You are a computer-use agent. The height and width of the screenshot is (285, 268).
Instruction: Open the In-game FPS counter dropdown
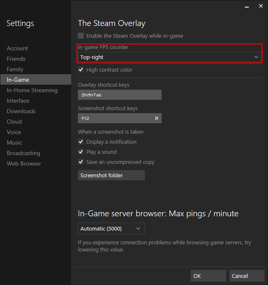(x=170, y=57)
